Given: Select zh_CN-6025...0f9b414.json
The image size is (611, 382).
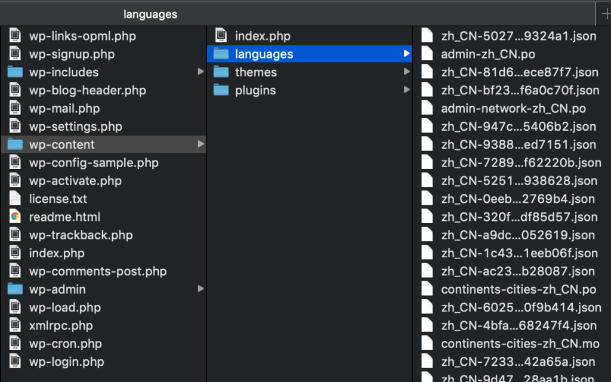Looking at the screenshot, I should tap(521, 307).
